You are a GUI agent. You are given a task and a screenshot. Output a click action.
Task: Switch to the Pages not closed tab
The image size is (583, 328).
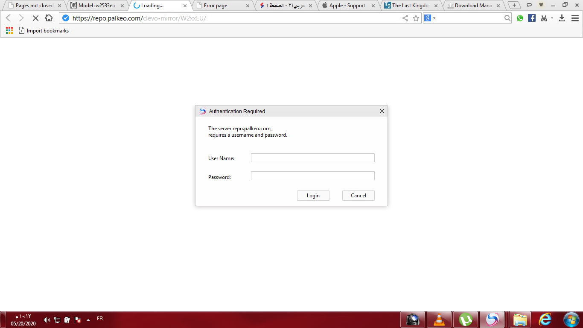(34, 6)
